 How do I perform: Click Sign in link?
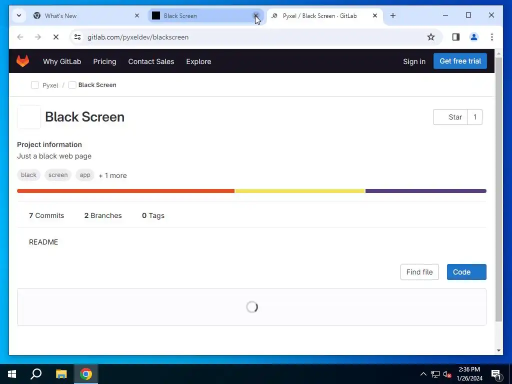pos(414,61)
